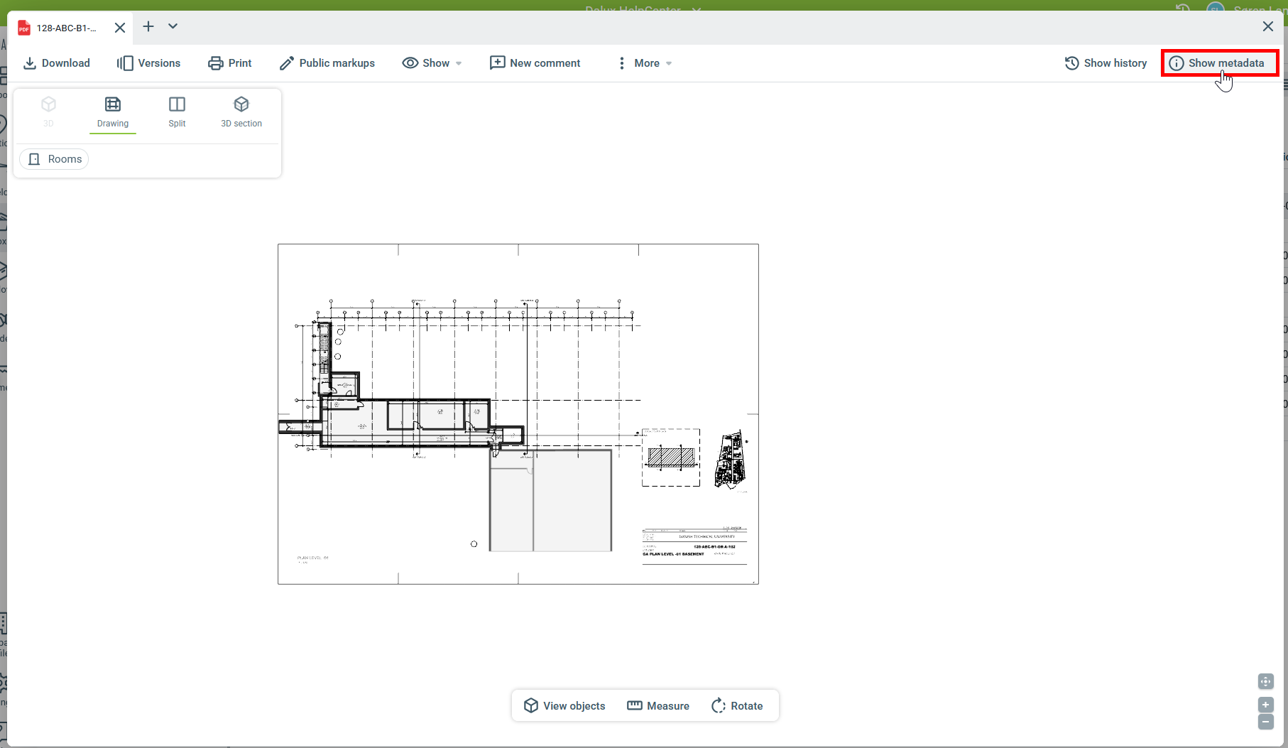1288x748 pixels.
Task: Switch to the Split view tab
Action: (x=177, y=112)
